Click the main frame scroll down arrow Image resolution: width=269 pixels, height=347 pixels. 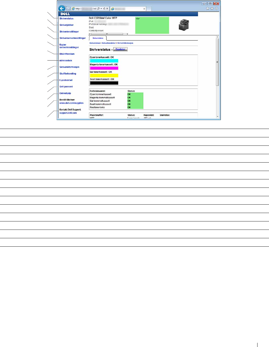217,116
